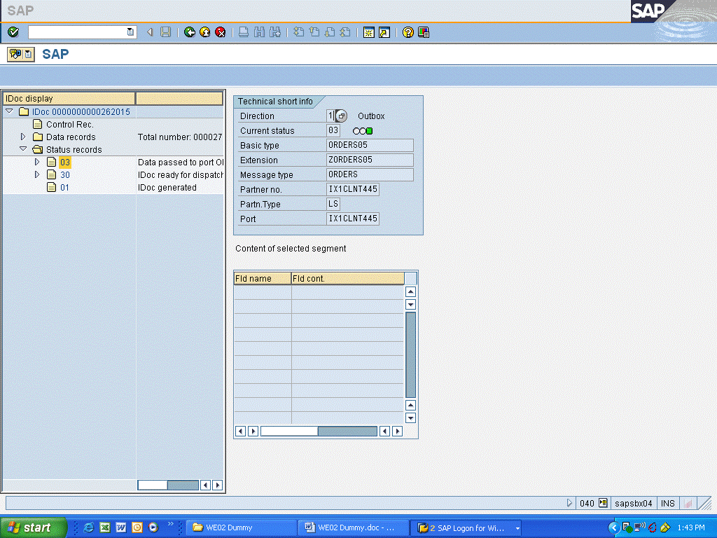Viewport: 717px width, 538px height.
Task: Click segment table bottom scroll-down arrow
Action: (x=410, y=418)
